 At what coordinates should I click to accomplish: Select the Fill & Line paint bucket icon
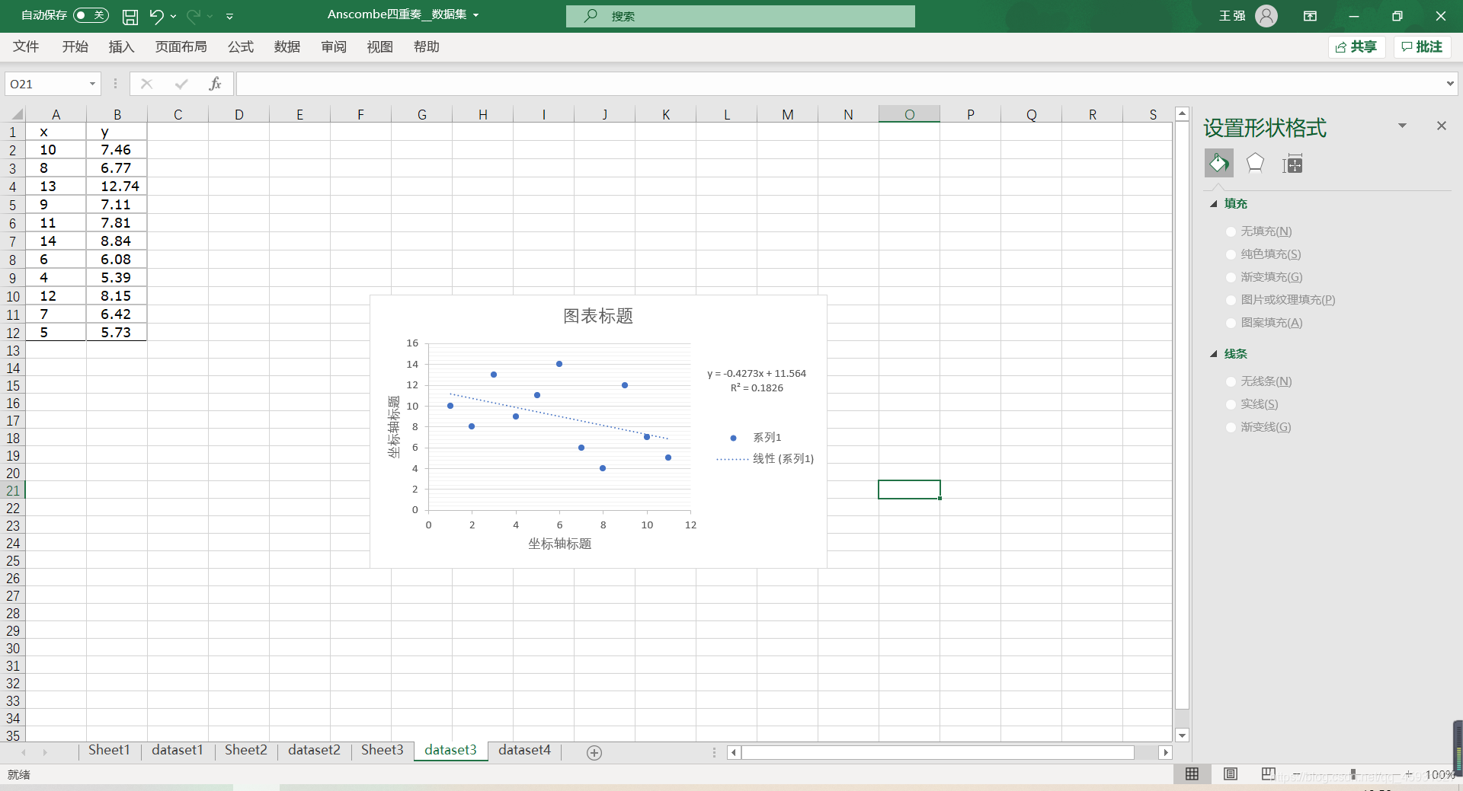[x=1218, y=163]
